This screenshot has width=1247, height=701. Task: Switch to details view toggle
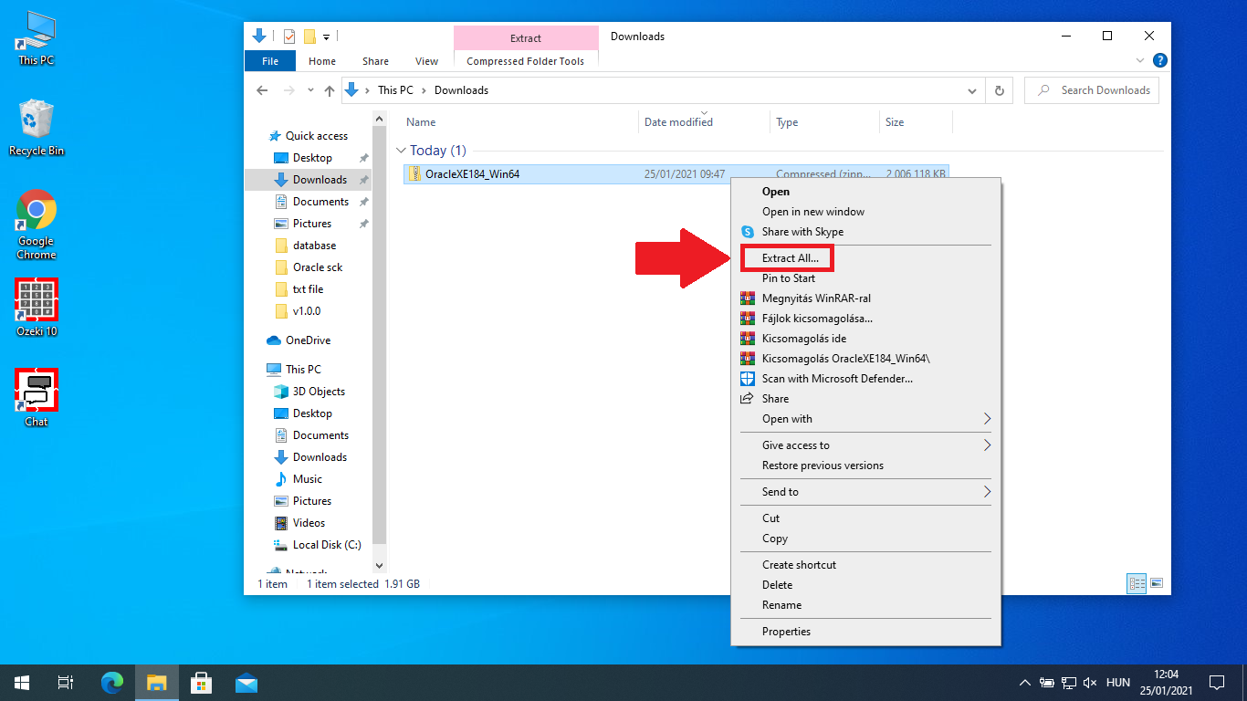coord(1137,583)
